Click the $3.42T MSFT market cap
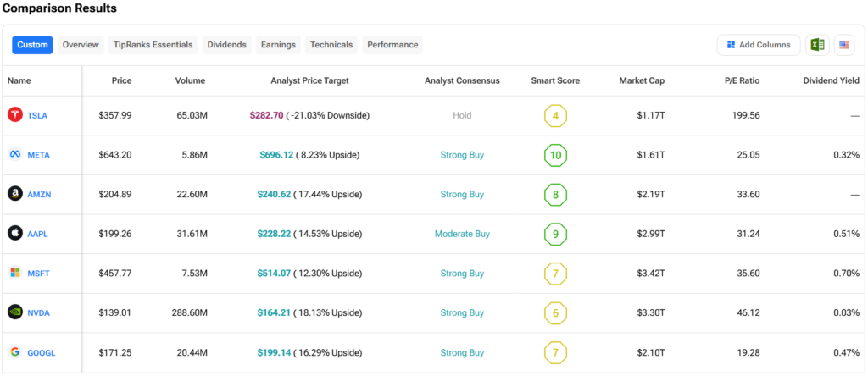The image size is (868, 376). pyautogui.click(x=651, y=274)
